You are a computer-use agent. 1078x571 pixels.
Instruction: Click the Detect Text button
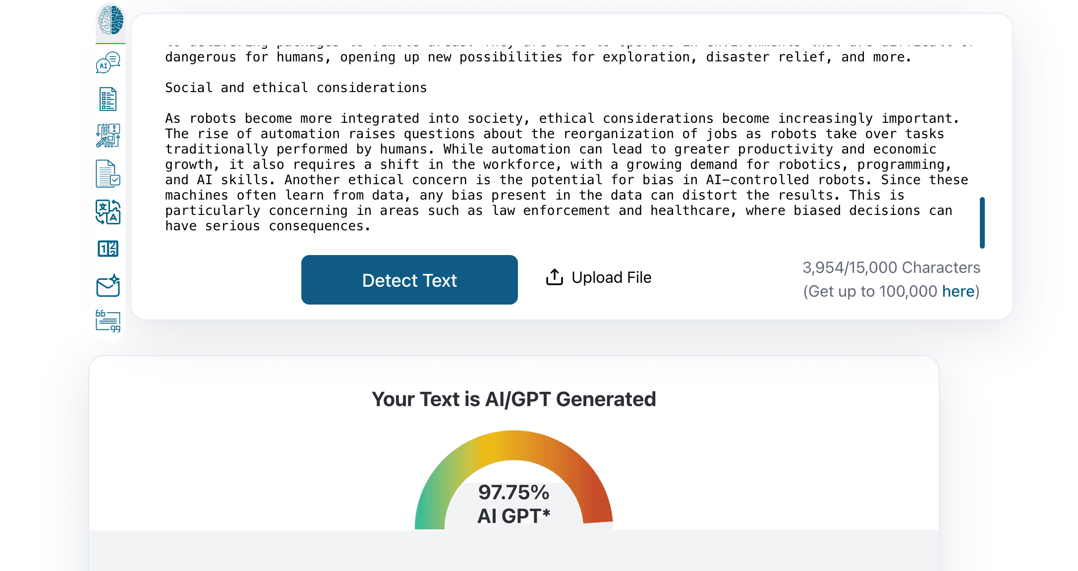(x=409, y=280)
